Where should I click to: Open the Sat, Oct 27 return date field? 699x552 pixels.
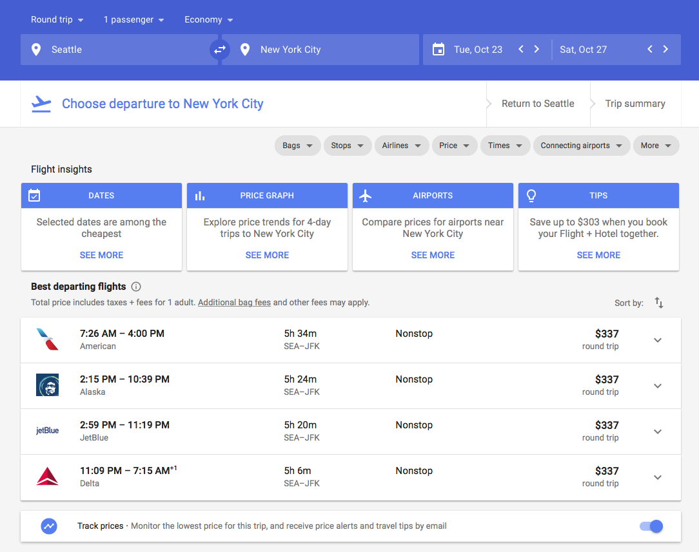(x=583, y=50)
